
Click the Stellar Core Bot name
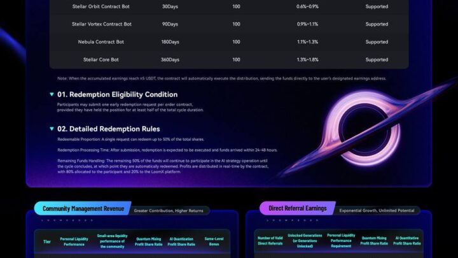pyautogui.click(x=101, y=60)
